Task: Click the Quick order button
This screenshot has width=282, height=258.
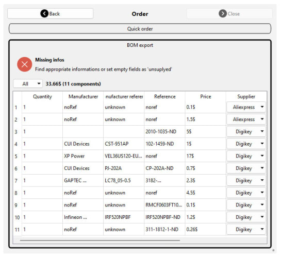Action: coord(140,28)
